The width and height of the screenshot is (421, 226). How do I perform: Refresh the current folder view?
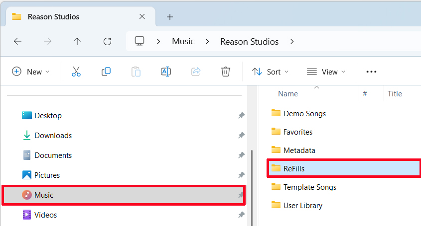(108, 41)
